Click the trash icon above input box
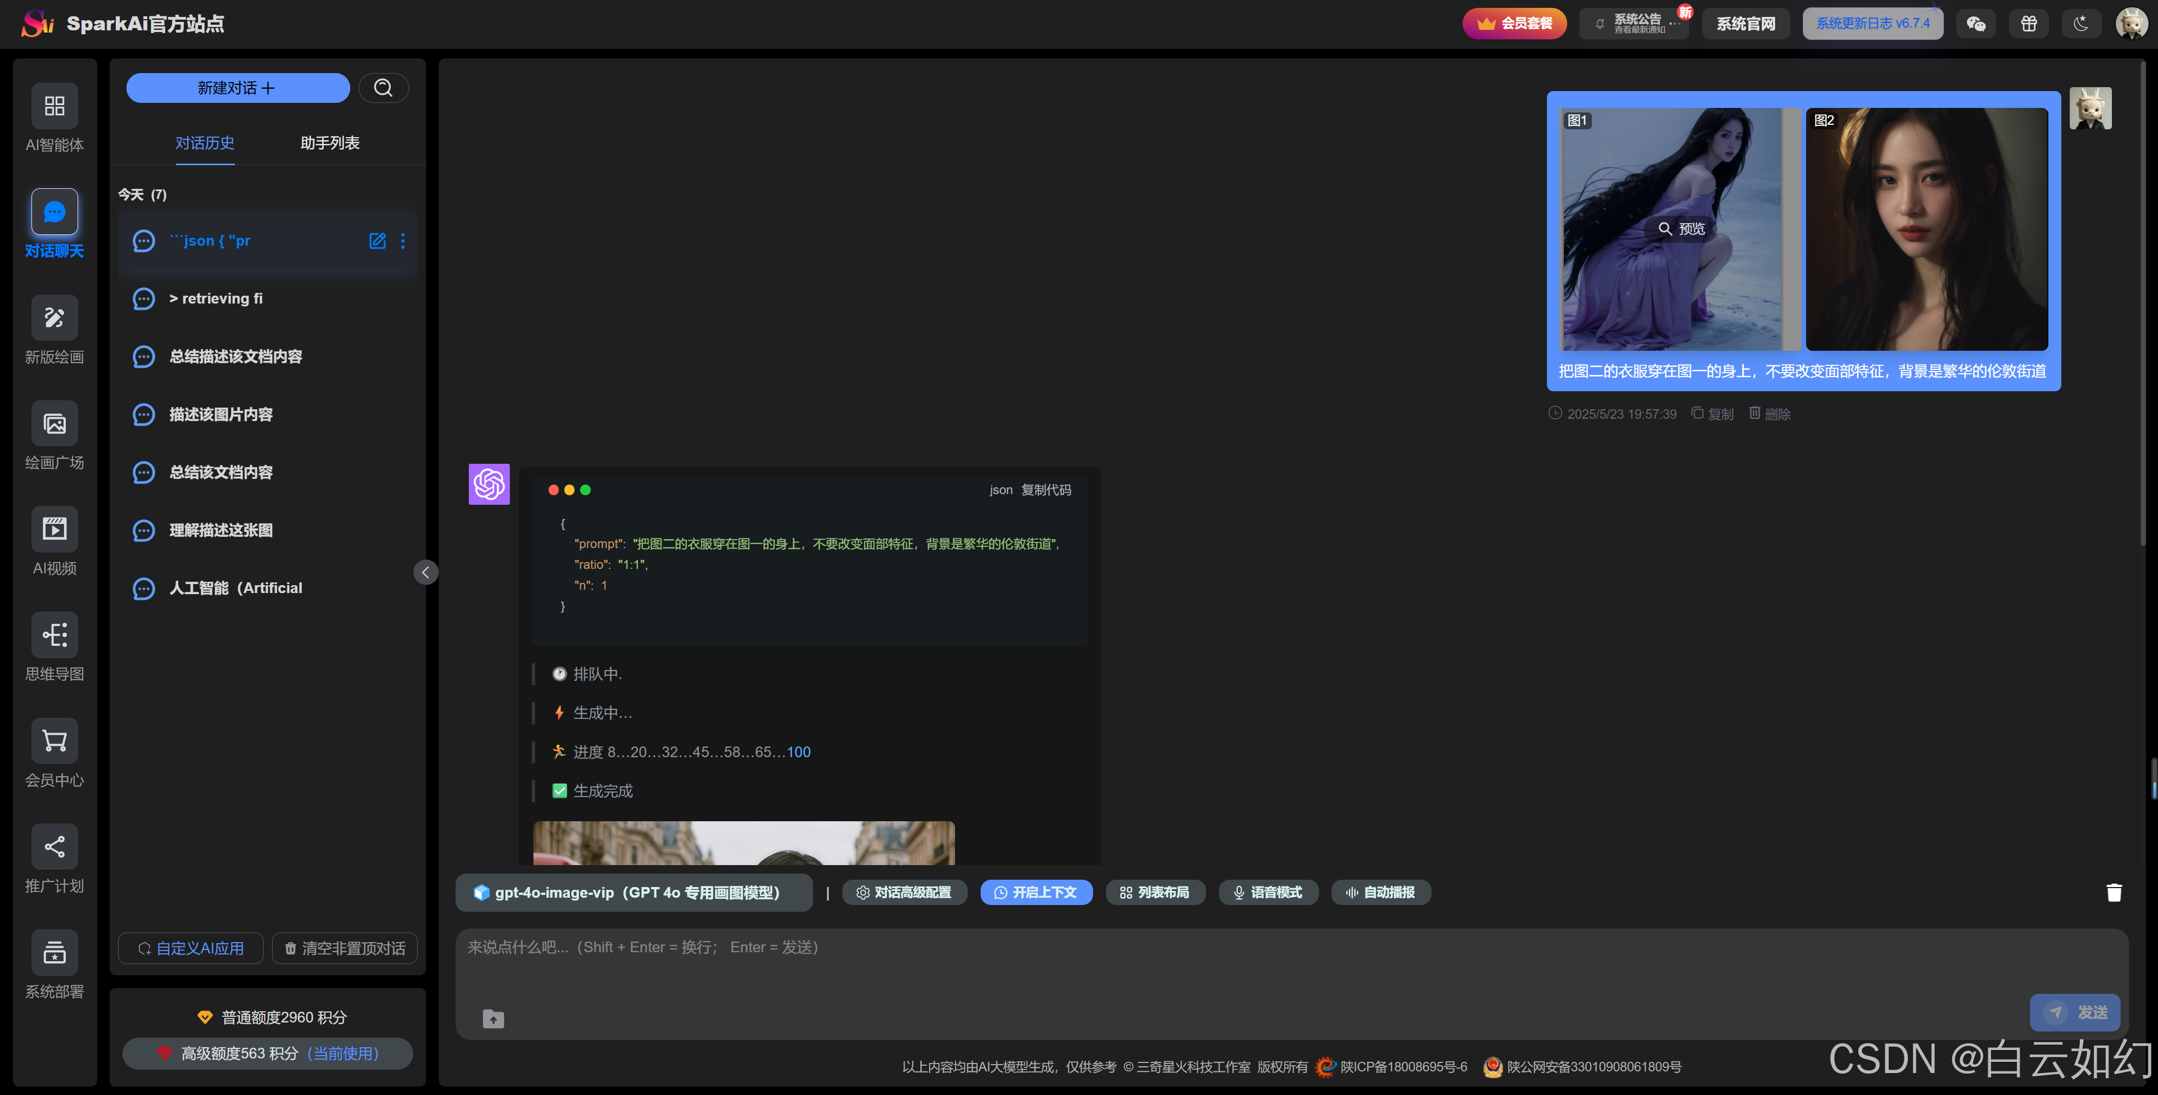 click(x=2114, y=892)
